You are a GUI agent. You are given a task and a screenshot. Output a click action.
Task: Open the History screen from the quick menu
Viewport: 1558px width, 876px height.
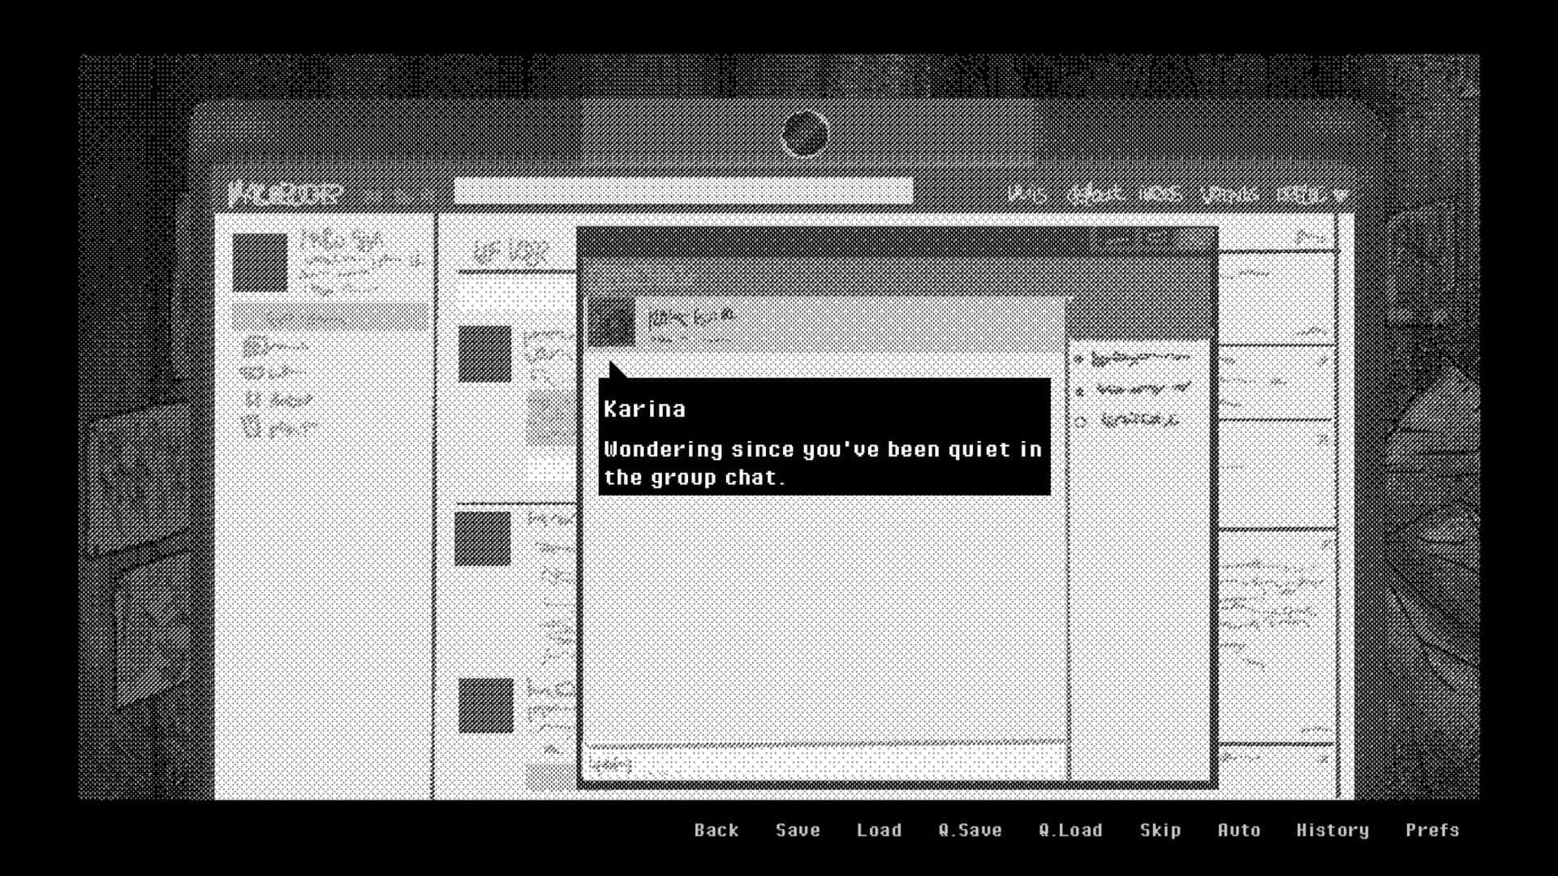(1332, 830)
